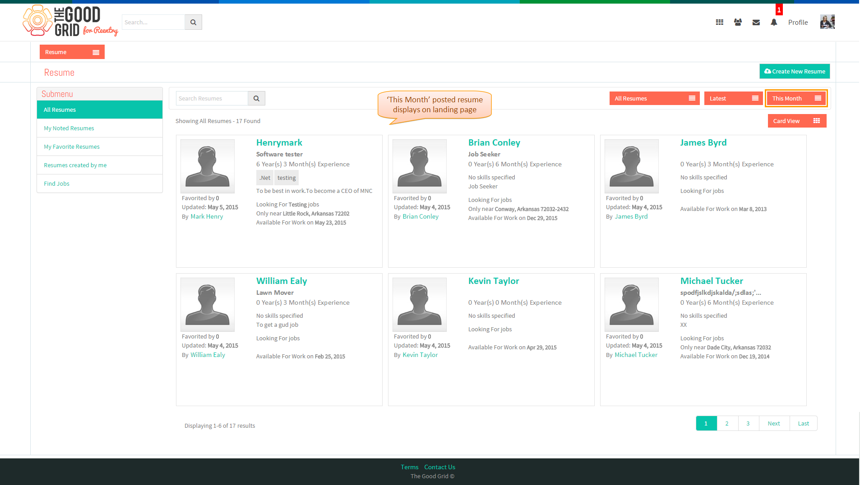Go to page 2 of results

coord(727,423)
